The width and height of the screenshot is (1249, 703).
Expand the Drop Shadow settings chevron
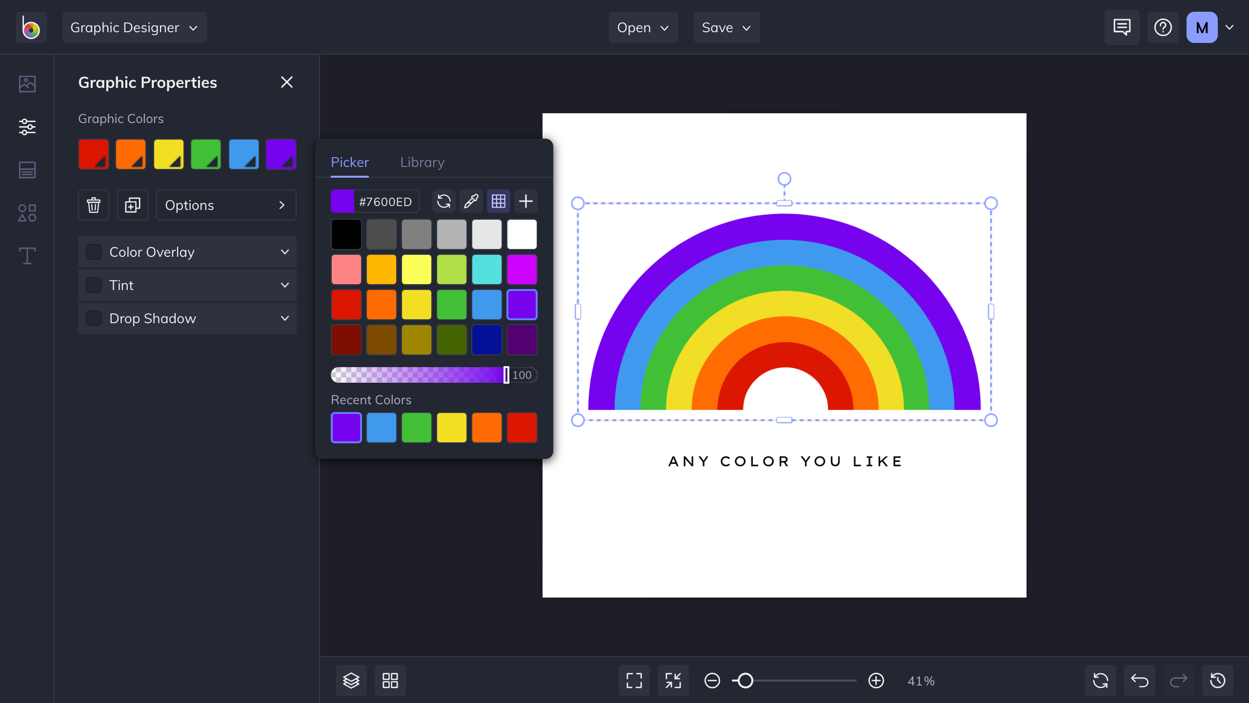pos(285,318)
